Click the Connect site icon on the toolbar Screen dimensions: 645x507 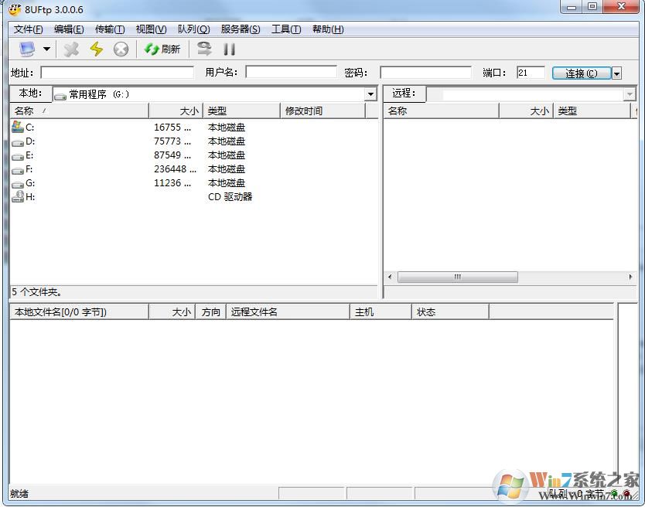point(26,49)
